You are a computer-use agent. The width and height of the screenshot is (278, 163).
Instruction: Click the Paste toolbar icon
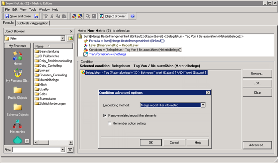(x=64, y=16)
